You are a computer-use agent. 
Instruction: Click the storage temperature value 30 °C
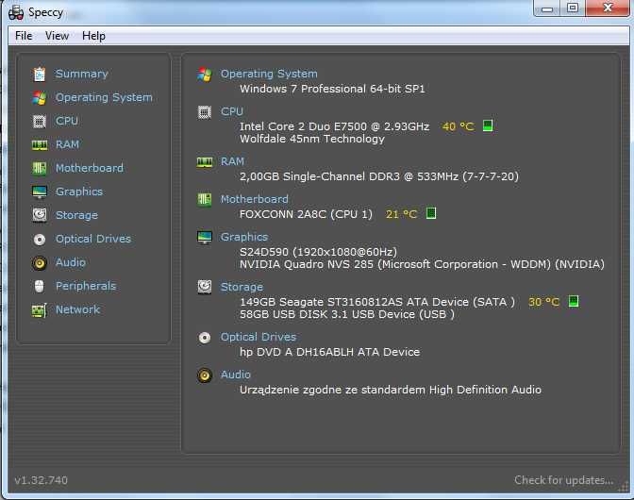click(543, 302)
